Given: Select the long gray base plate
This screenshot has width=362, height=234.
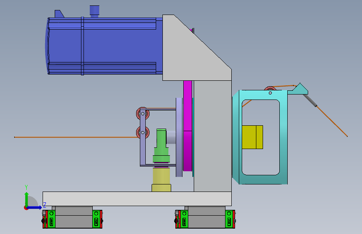Looking at the screenshot, I should click(x=137, y=199).
